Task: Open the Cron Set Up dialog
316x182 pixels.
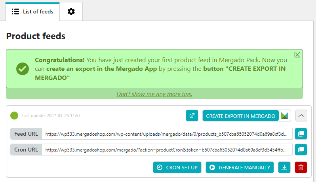Action: 177,167
